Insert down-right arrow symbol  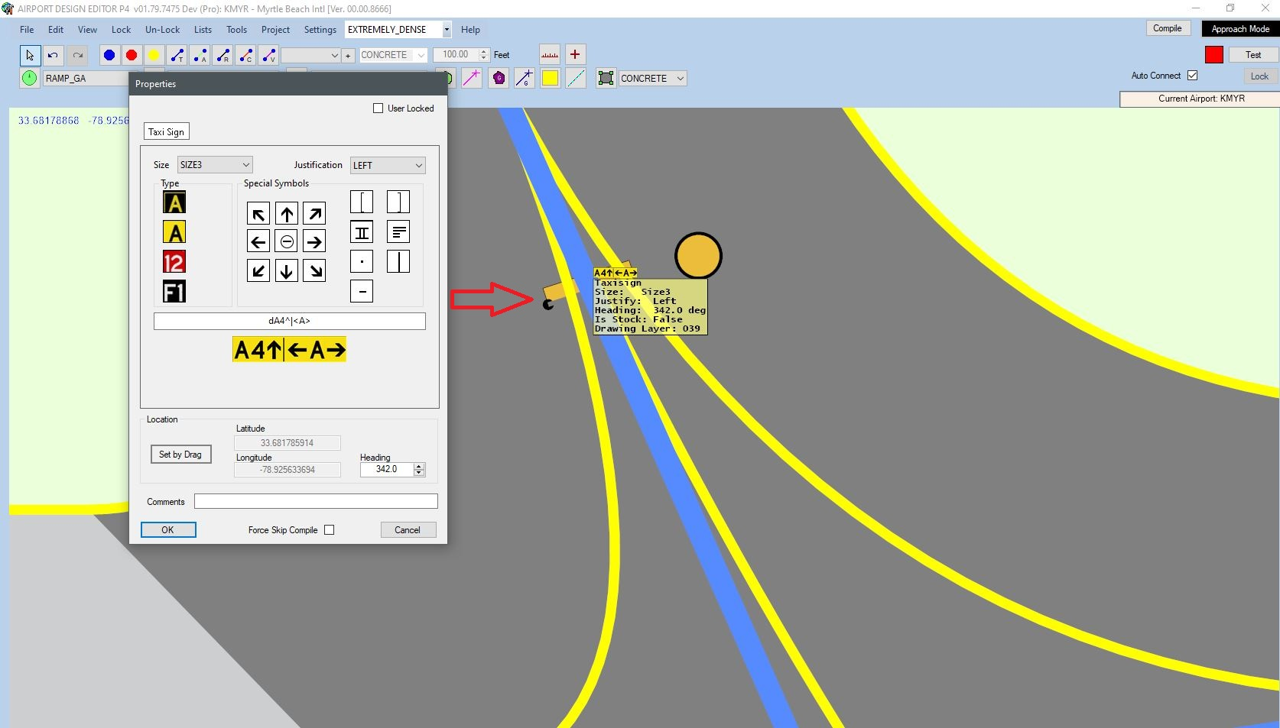coord(314,270)
